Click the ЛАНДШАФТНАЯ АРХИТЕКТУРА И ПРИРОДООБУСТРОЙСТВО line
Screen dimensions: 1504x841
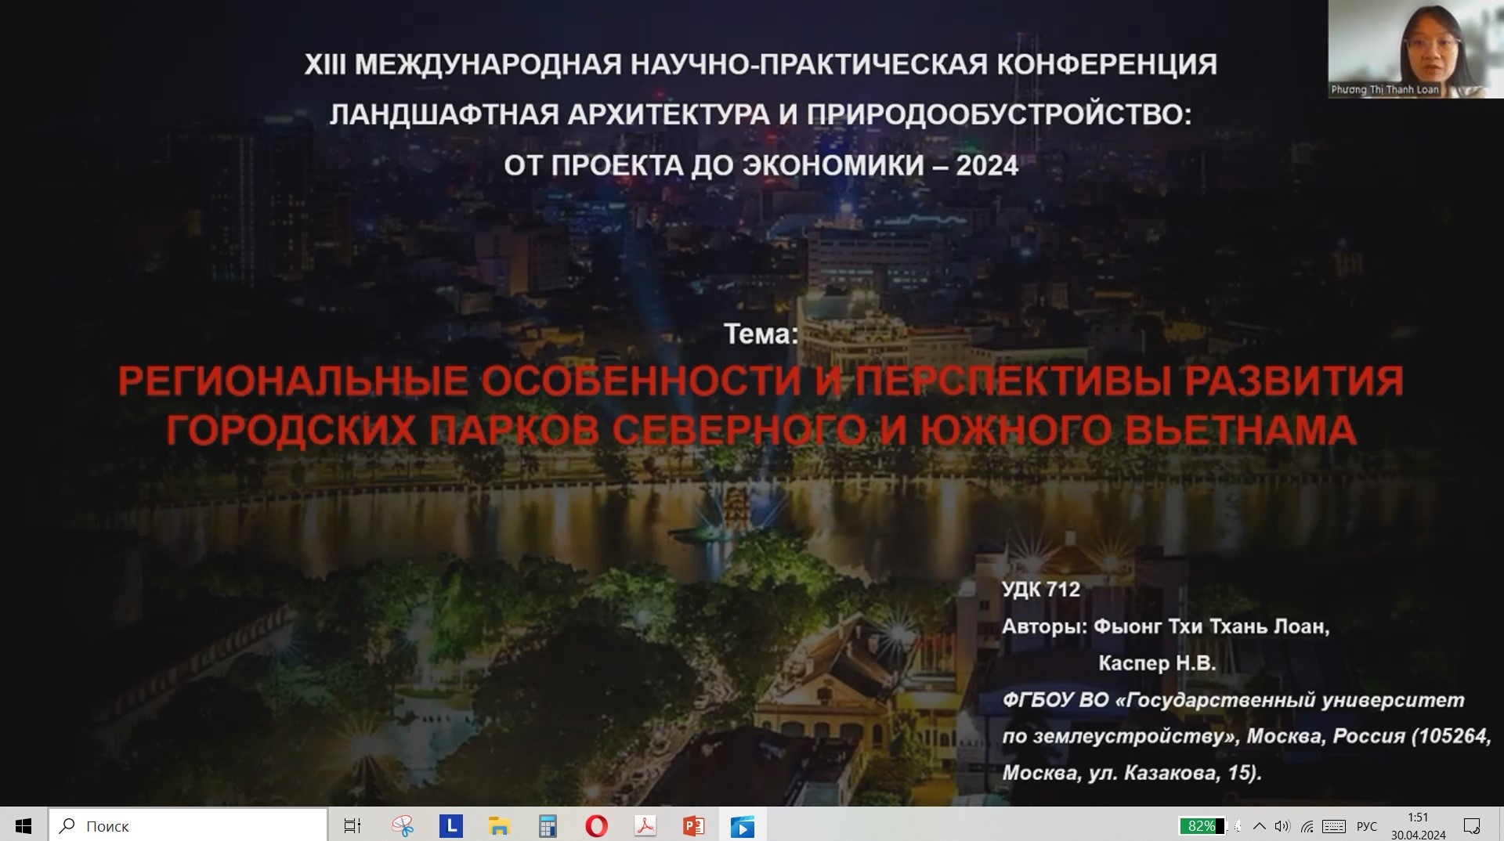tap(760, 114)
